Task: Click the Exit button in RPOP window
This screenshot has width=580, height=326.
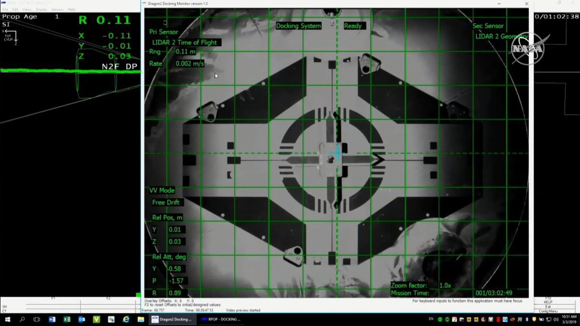Action: click(x=548, y=306)
